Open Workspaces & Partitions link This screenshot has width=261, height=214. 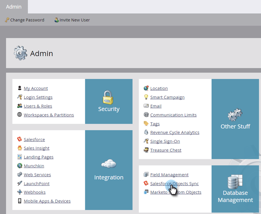(x=49, y=115)
